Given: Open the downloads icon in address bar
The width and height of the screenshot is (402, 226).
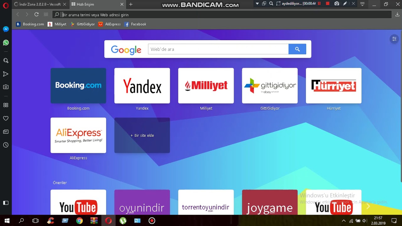Looking at the screenshot, I should point(397,14).
